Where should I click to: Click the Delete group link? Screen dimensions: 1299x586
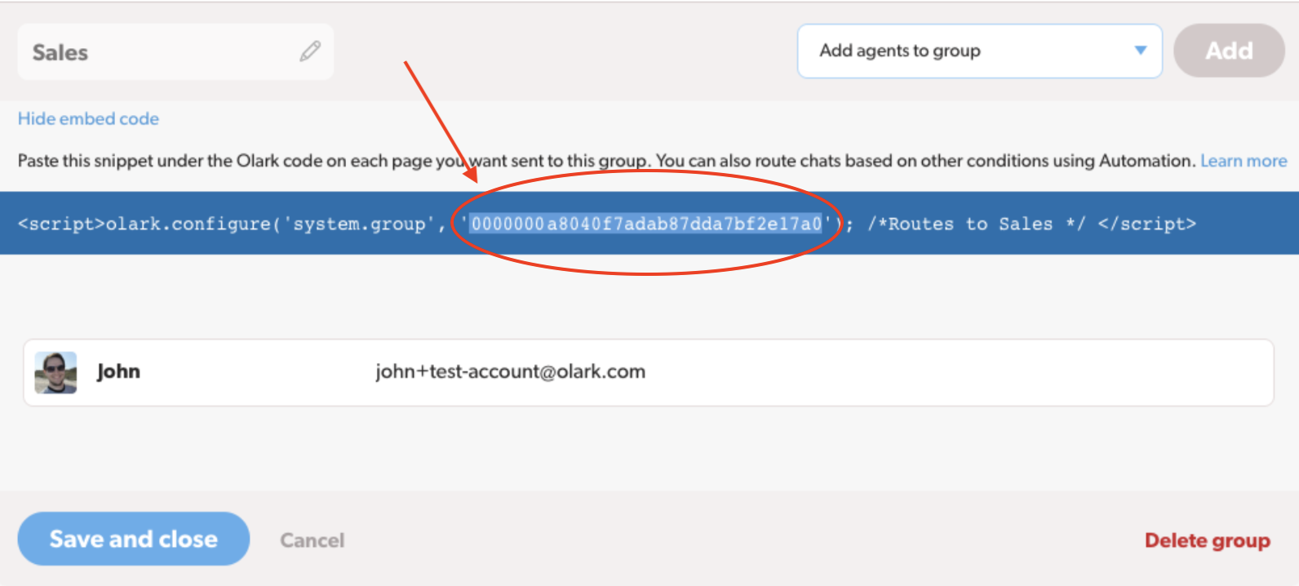pos(1208,540)
